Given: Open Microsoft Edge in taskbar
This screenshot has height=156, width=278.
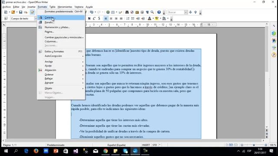Looking at the screenshot, I should click(26, 151).
